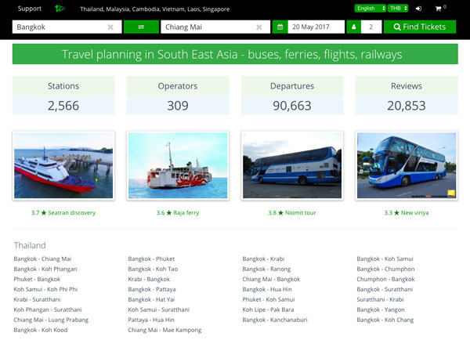Viewport: 470px width, 340px height.
Task: Open the Bangkok - Phuket route link
Action: pyautogui.click(x=151, y=259)
